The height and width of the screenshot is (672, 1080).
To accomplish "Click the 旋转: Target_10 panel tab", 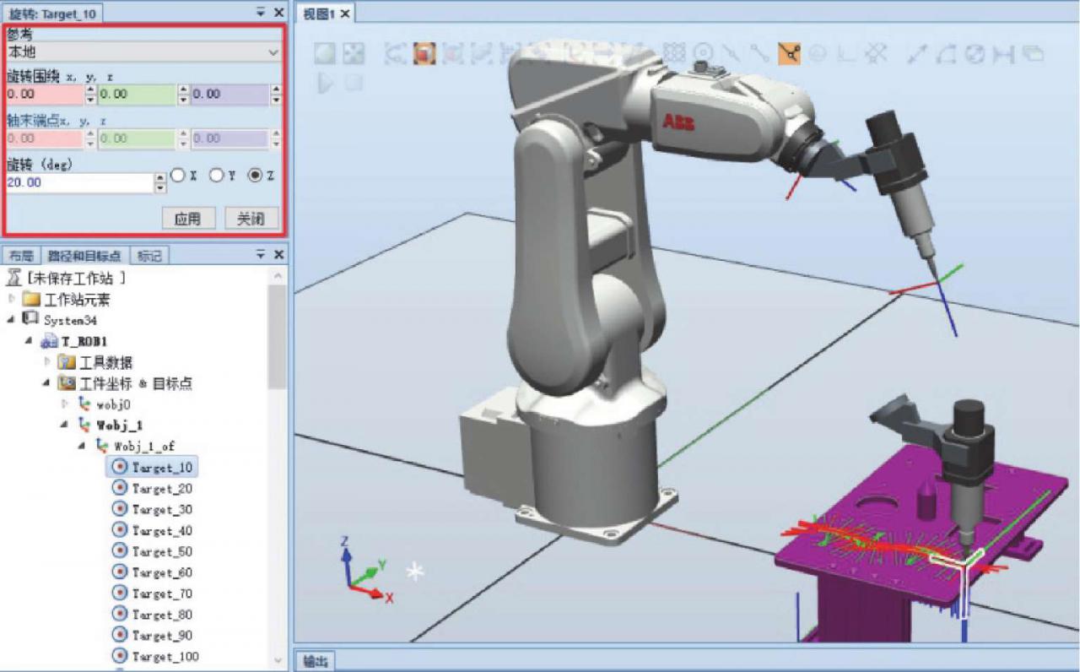I will tap(52, 14).
